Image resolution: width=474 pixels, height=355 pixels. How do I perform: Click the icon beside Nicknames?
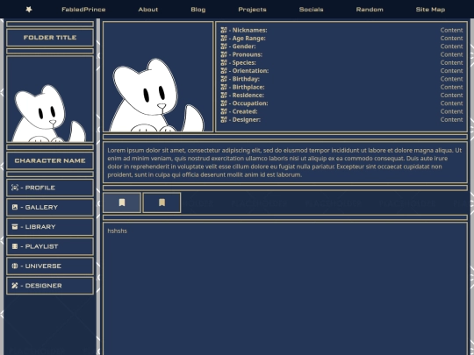click(x=224, y=30)
